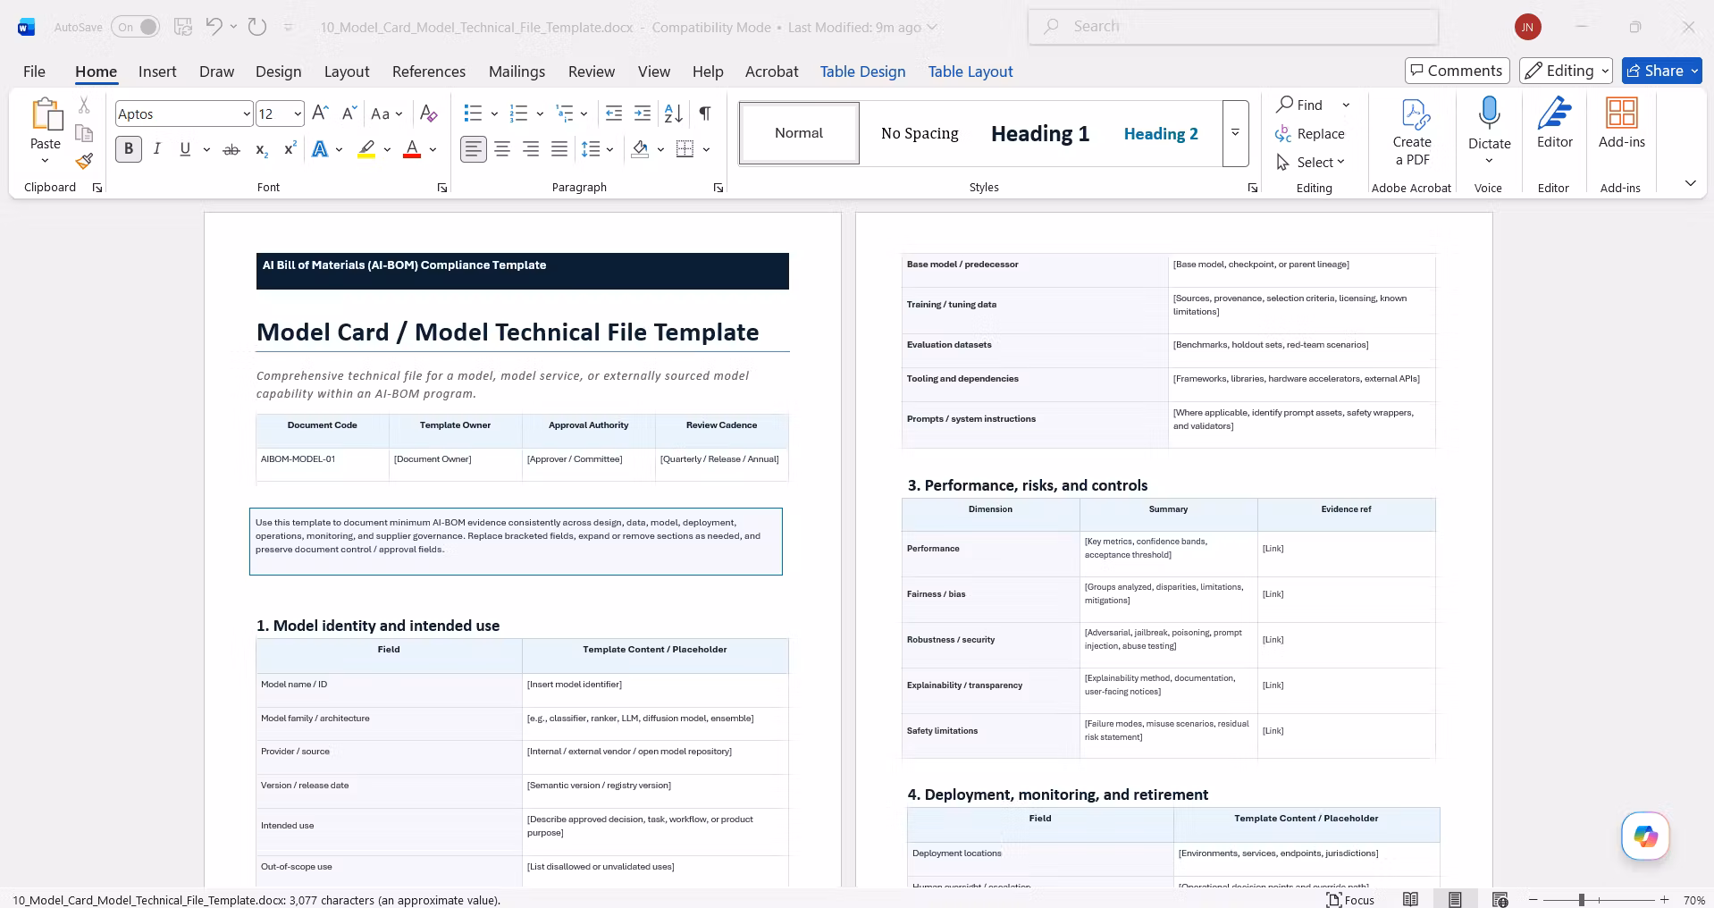Show paragraph marks with pilcrow icon

click(705, 113)
